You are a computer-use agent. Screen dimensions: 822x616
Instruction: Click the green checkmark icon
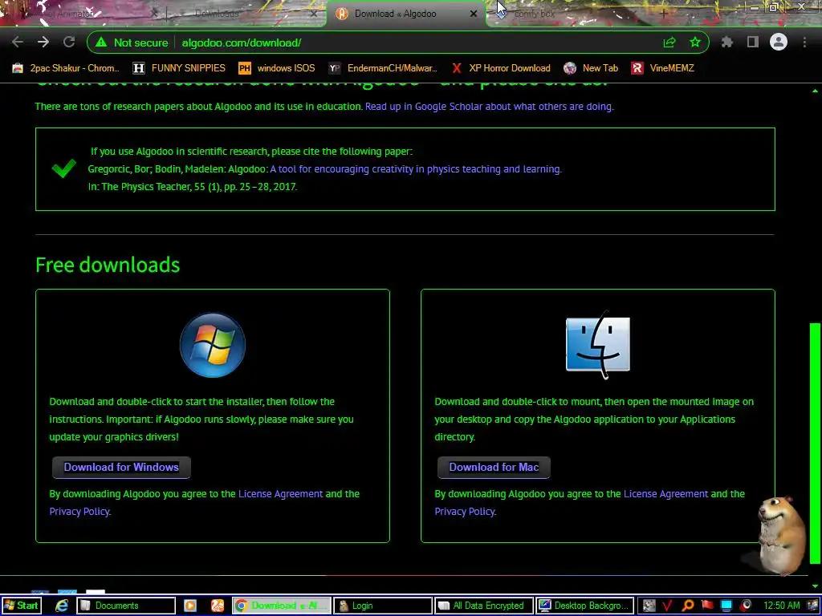pos(64,168)
